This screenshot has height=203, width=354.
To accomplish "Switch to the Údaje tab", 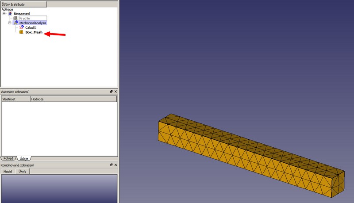I will coord(24,158).
